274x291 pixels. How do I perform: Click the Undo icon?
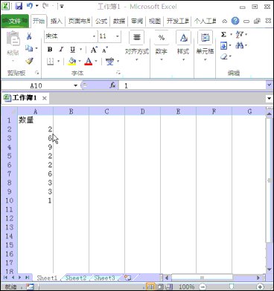30,6
